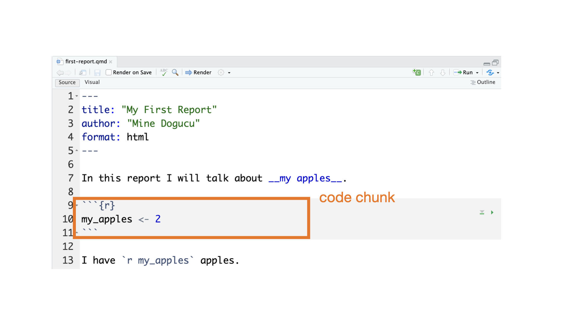
Task: Insert a new code chunk
Action: [x=416, y=73]
